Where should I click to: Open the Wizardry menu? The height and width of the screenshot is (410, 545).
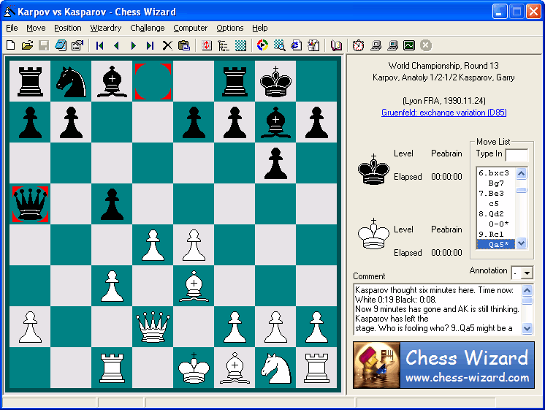[106, 28]
